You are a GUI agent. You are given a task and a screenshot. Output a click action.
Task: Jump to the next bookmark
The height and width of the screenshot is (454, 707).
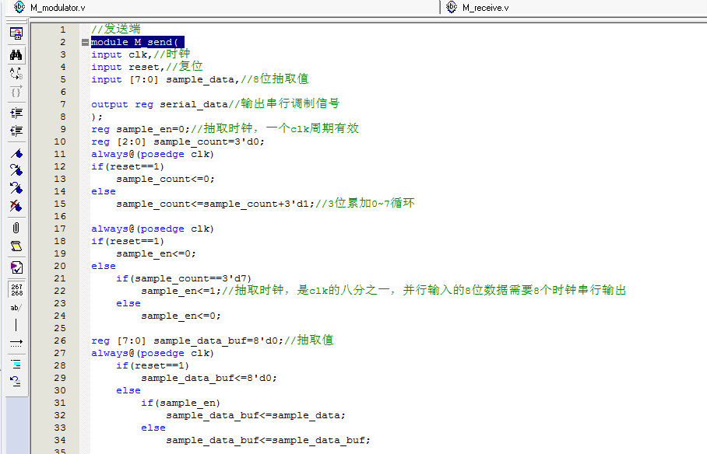[x=16, y=170]
